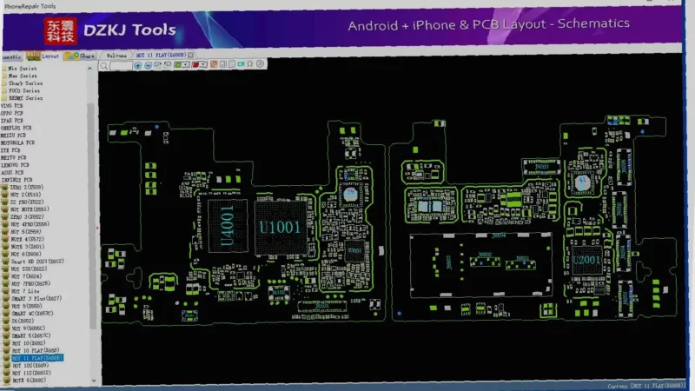This screenshot has width=695, height=391.
Task: Select S5 (X652) board entry
Action: (x=23, y=321)
